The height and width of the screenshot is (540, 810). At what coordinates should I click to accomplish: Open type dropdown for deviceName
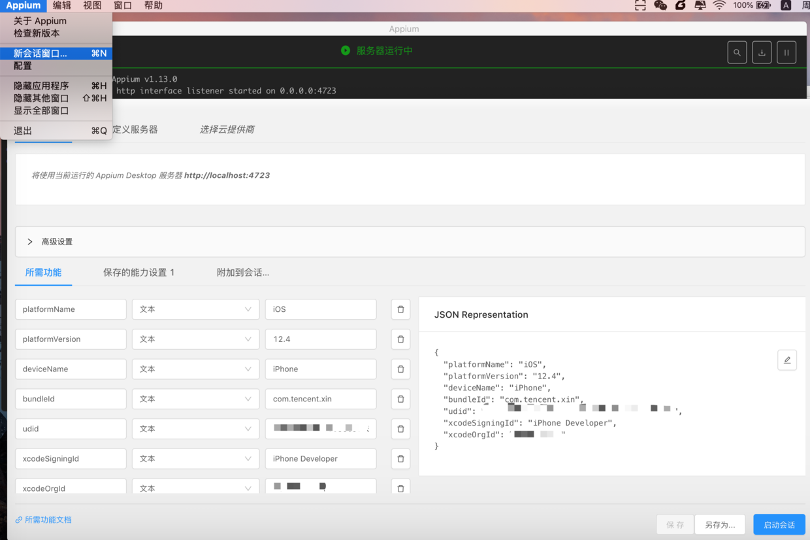pyautogui.click(x=196, y=369)
